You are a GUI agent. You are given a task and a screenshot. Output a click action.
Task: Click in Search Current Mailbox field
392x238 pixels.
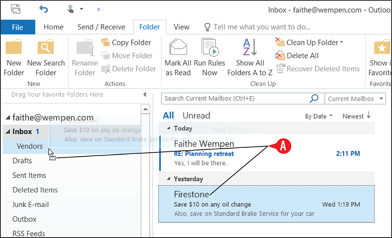click(x=235, y=98)
